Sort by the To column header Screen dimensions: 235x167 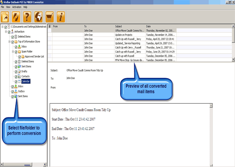(x=99, y=27)
